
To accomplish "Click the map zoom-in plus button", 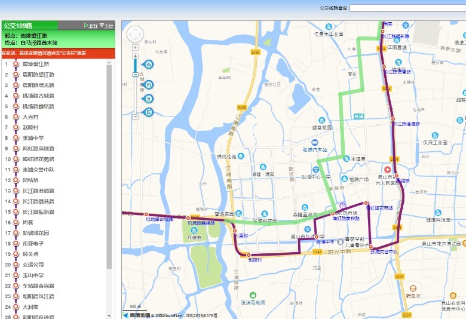I will [x=135, y=56].
